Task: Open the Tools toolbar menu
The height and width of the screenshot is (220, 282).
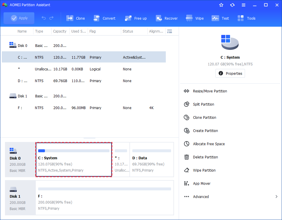Action: 246,18
